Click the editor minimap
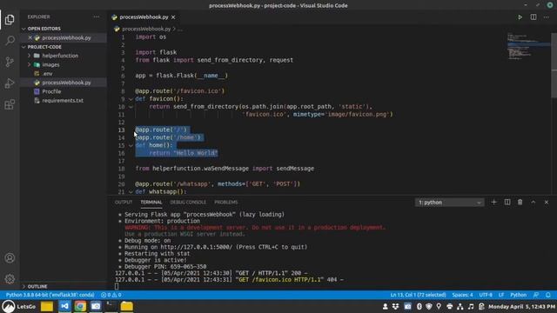 (528, 46)
